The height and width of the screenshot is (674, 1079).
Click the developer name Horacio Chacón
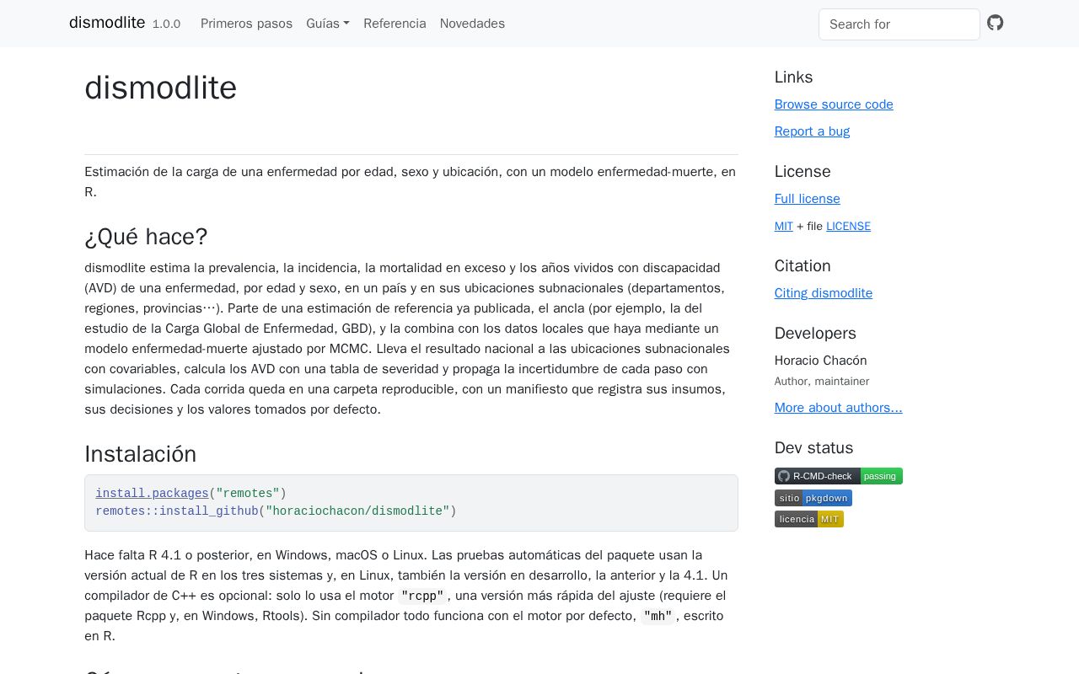click(820, 361)
